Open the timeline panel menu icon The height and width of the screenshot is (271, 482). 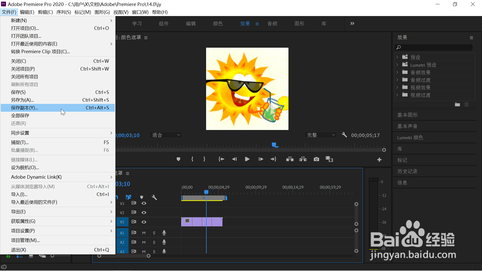(128, 173)
